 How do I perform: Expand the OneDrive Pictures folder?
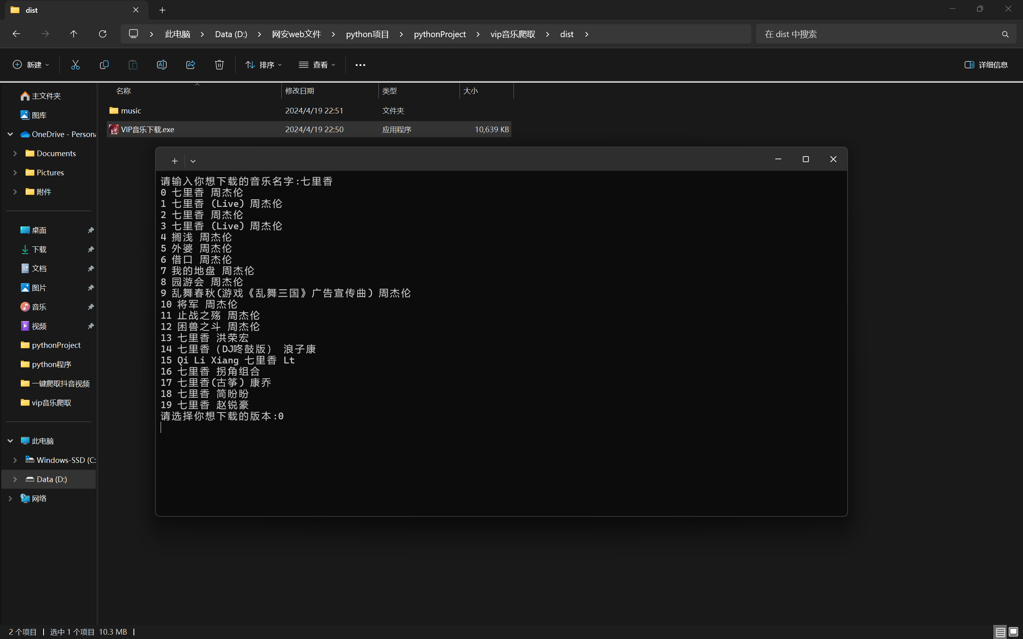click(15, 173)
